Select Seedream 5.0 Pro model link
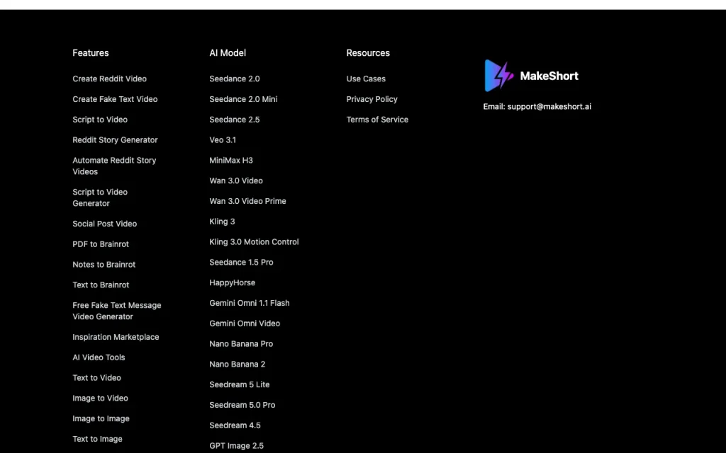726x453 pixels. click(x=242, y=404)
